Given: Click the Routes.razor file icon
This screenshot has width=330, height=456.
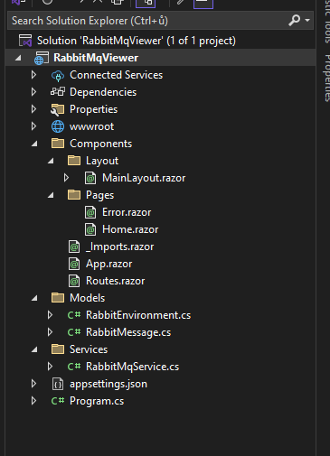Looking at the screenshot, I should (x=74, y=281).
